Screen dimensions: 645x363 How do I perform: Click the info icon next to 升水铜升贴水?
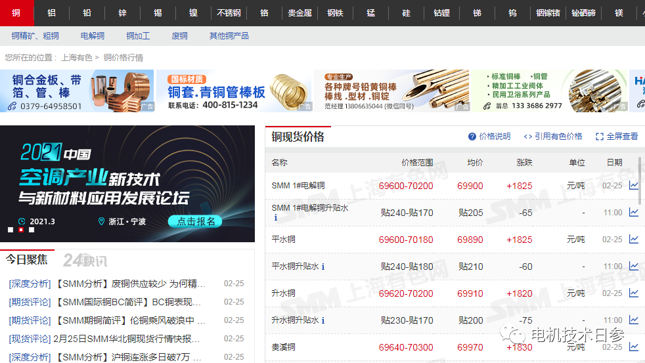(x=323, y=320)
